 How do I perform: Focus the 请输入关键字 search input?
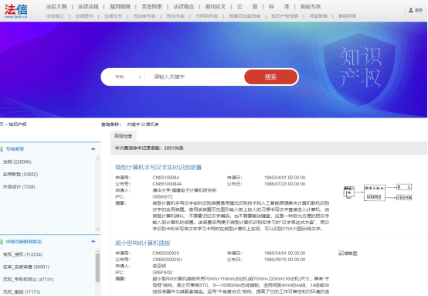[x=195, y=77]
